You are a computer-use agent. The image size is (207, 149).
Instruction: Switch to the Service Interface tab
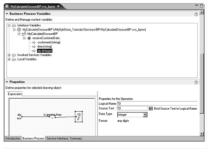pyautogui.click(x=57, y=138)
